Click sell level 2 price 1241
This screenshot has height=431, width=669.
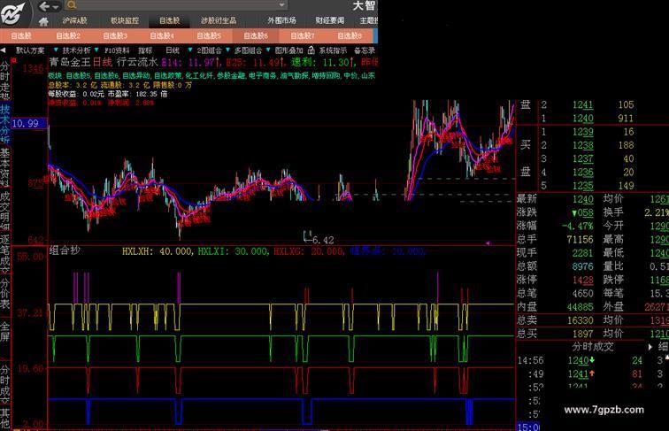point(583,105)
